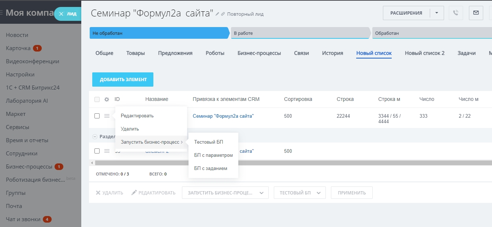The height and width of the screenshot is (227, 492).
Task: Click the pencil edit icon beside lead title
Action: point(217,14)
